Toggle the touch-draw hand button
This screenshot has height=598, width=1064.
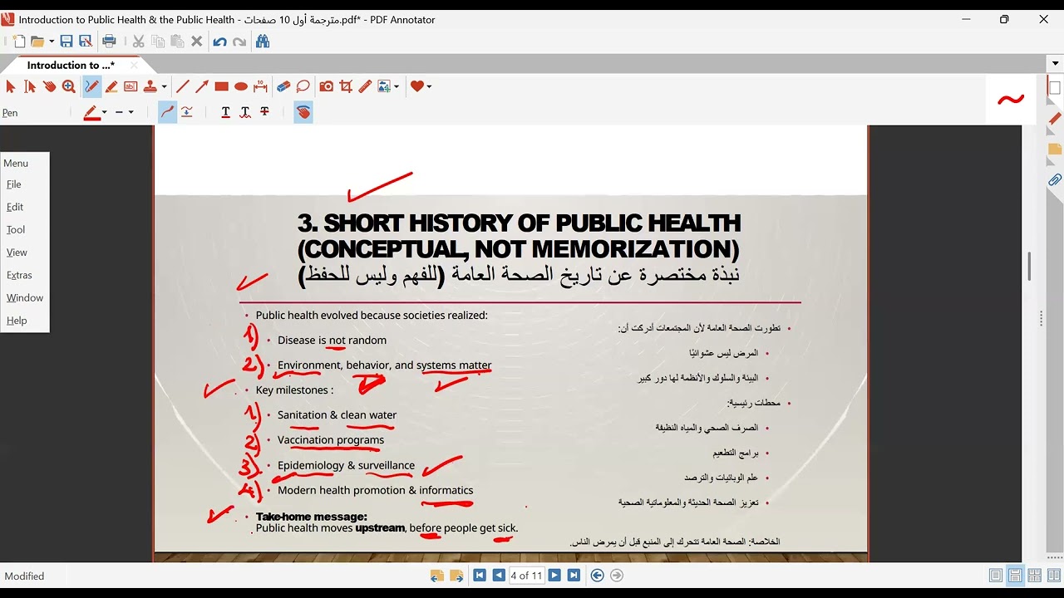[x=303, y=112]
